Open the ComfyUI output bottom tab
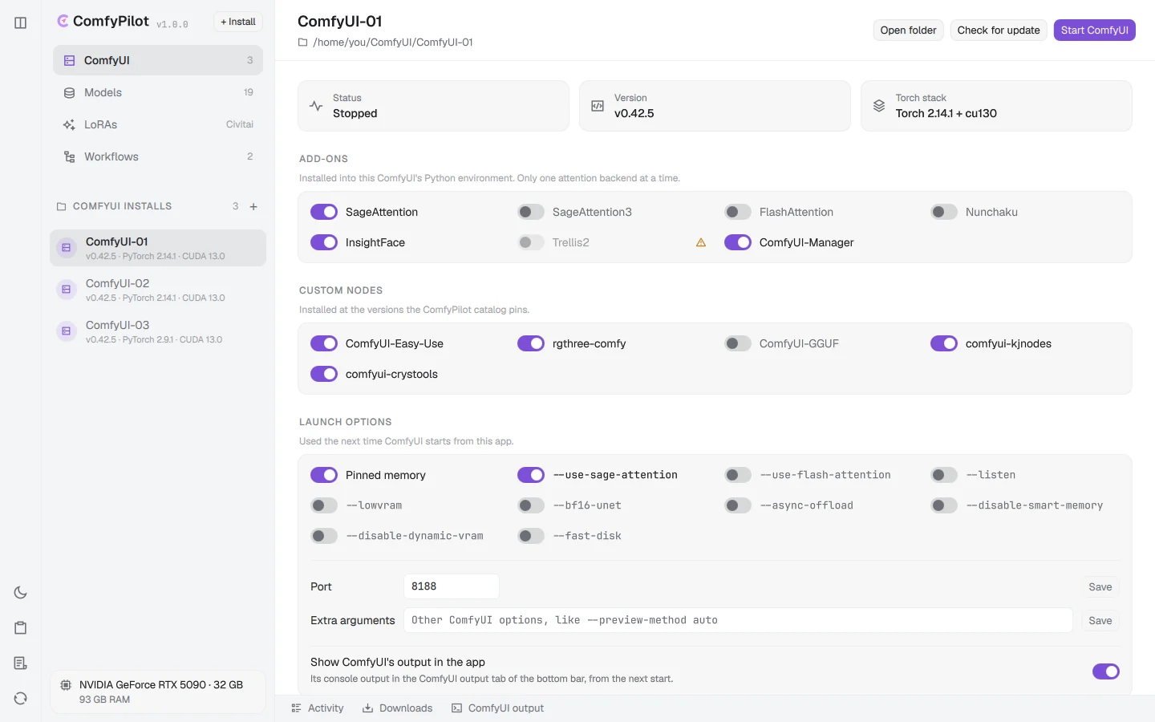 [498, 708]
